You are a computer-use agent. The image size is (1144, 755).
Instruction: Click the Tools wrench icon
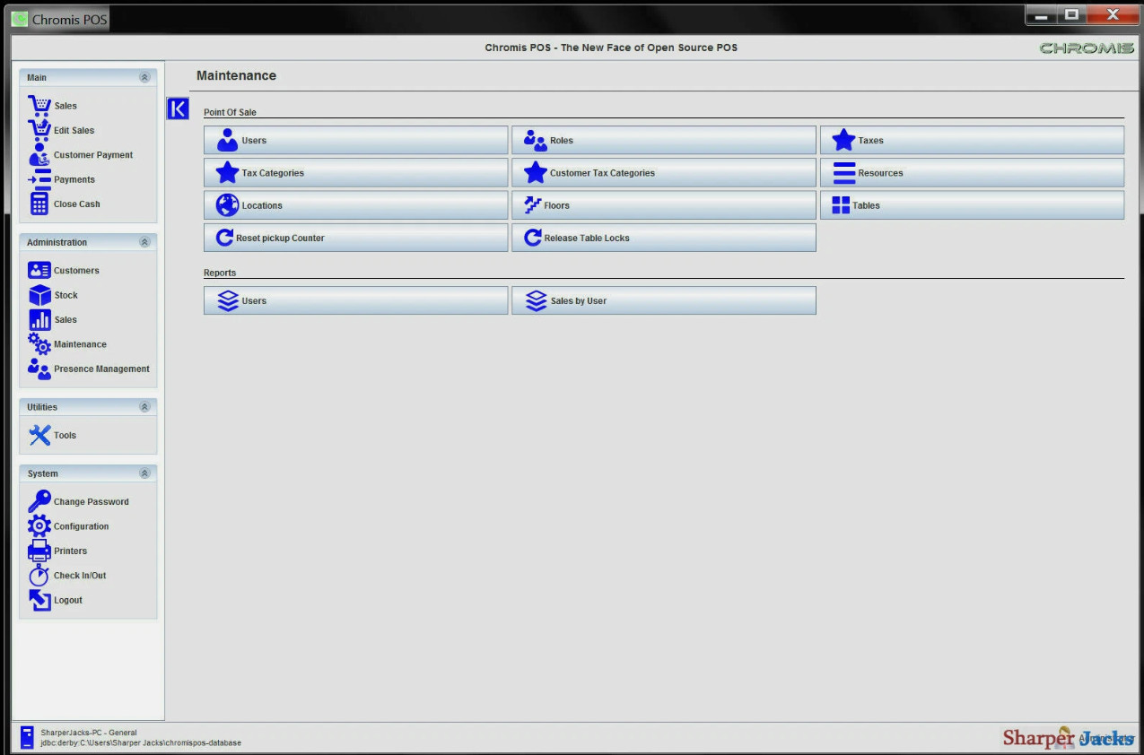39,435
